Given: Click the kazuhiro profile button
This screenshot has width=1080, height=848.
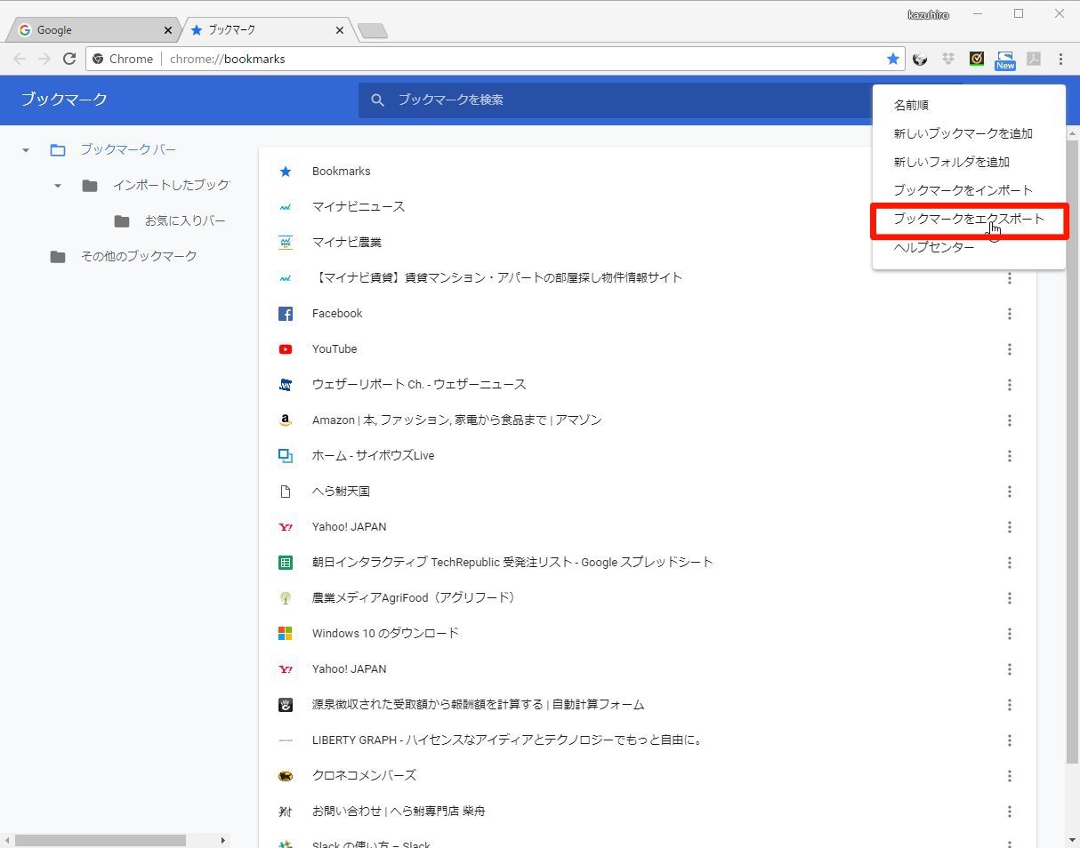Looking at the screenshot, I should point(928,14).
